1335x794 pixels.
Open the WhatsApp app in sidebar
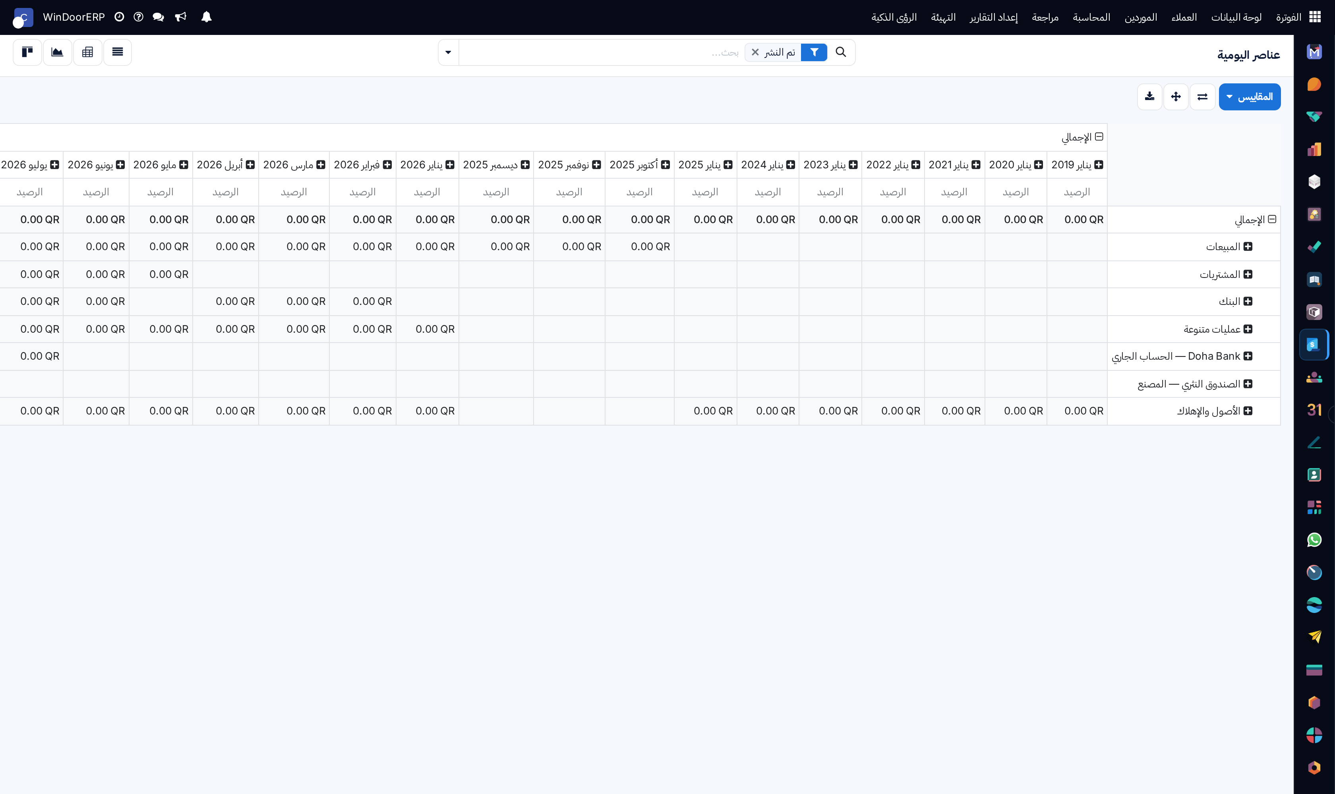pos(1314,540)
